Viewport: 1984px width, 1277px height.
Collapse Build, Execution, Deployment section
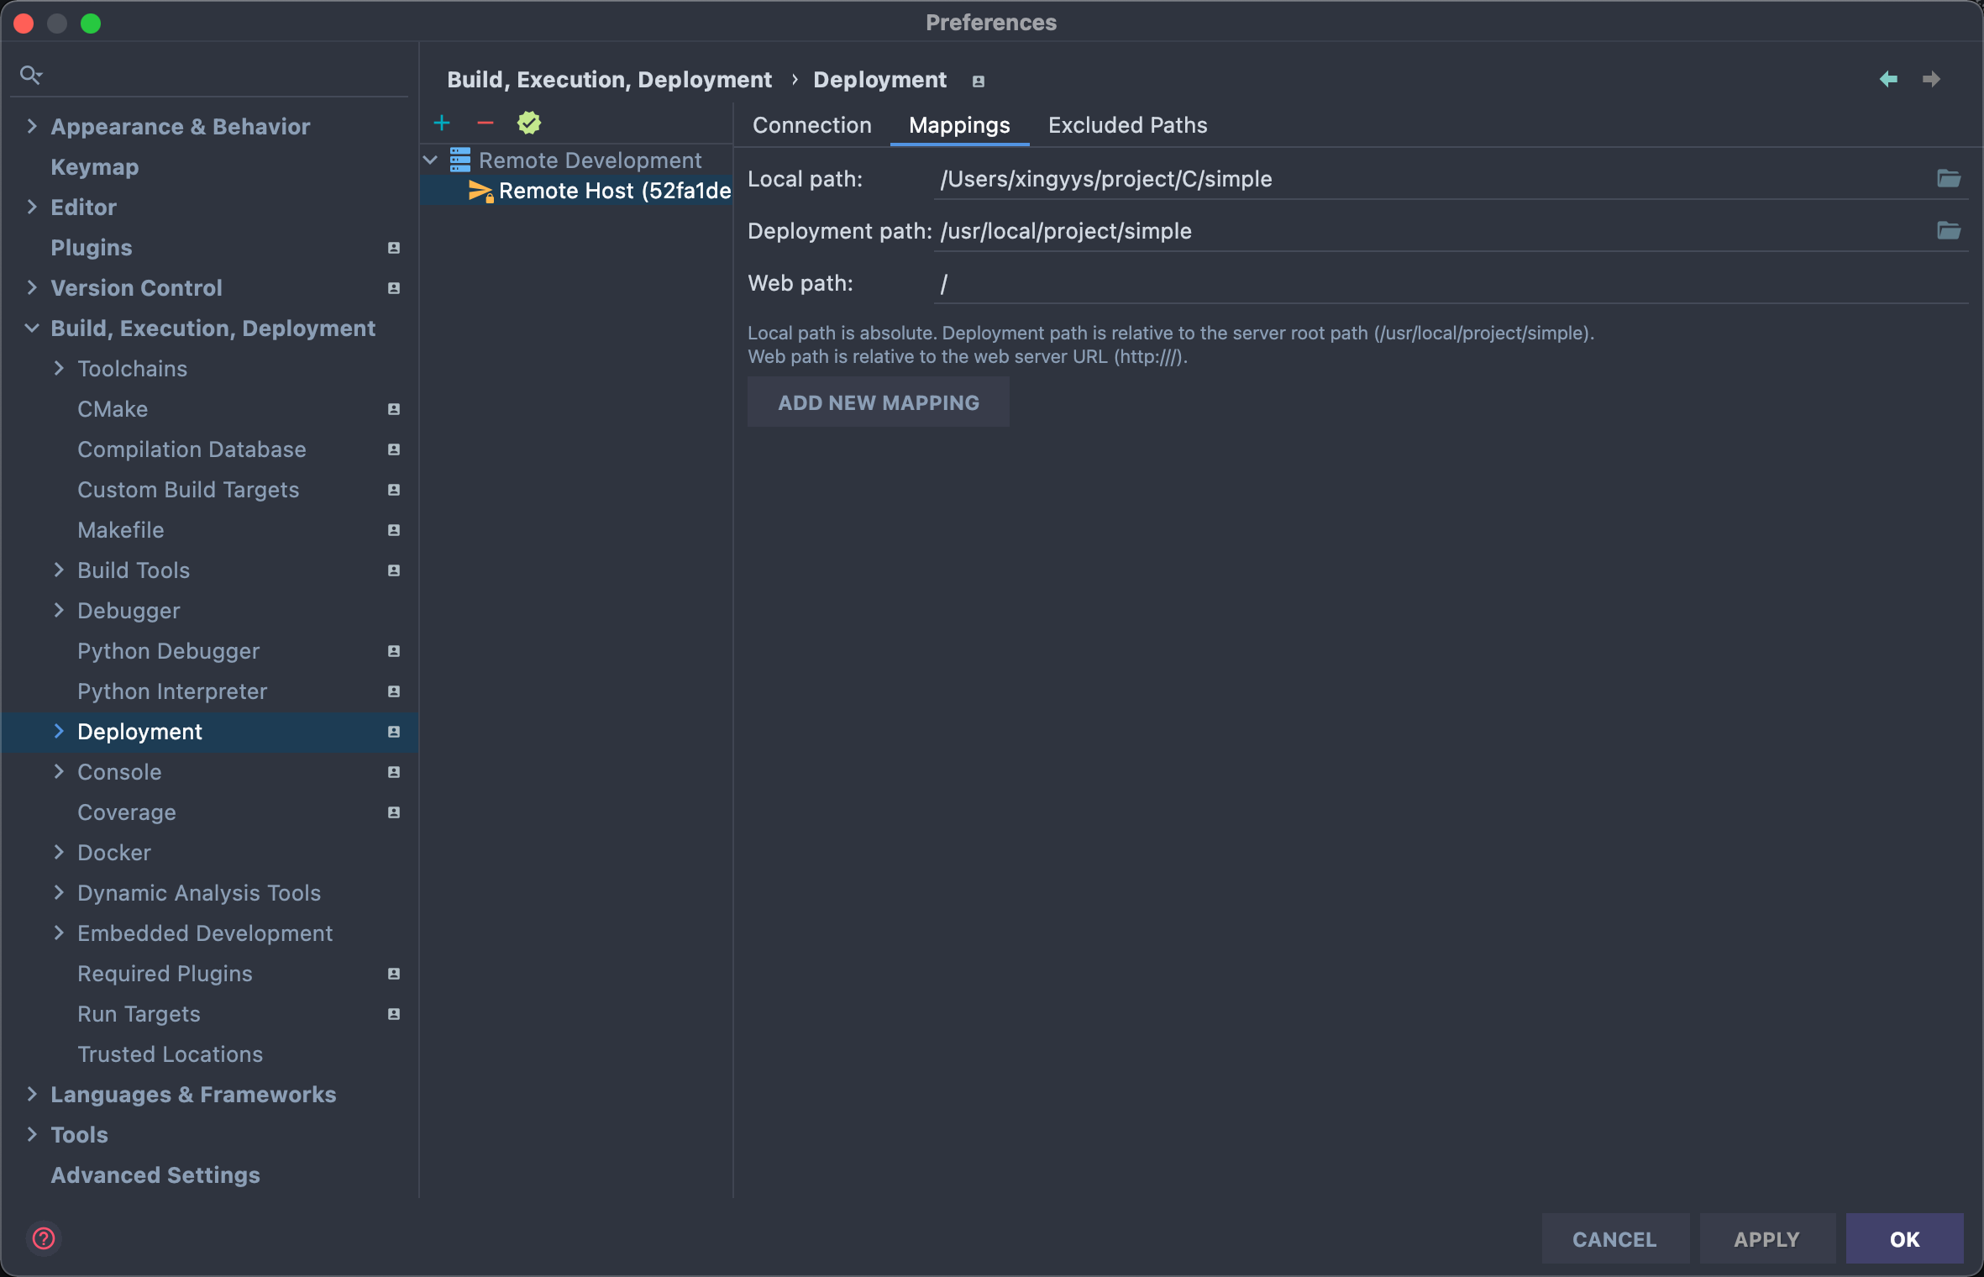coord(32,328)
